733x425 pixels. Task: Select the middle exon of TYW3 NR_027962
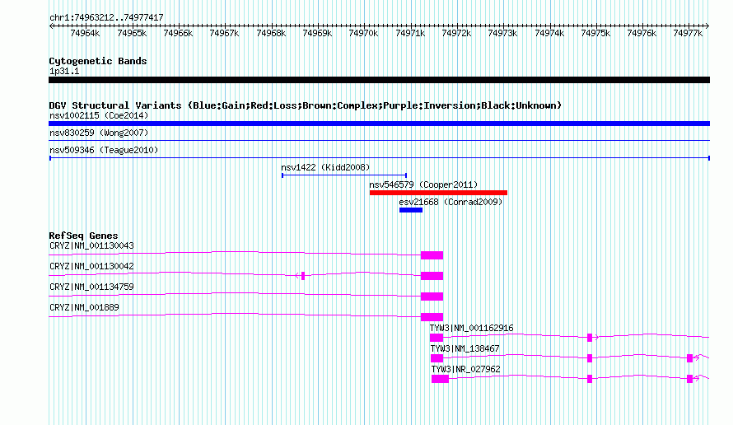coord(590,379)
